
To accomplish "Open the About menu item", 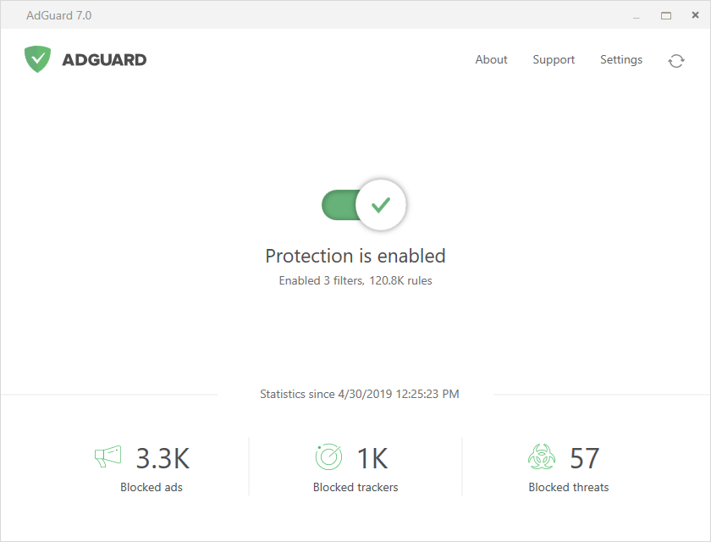I will 491,60.
